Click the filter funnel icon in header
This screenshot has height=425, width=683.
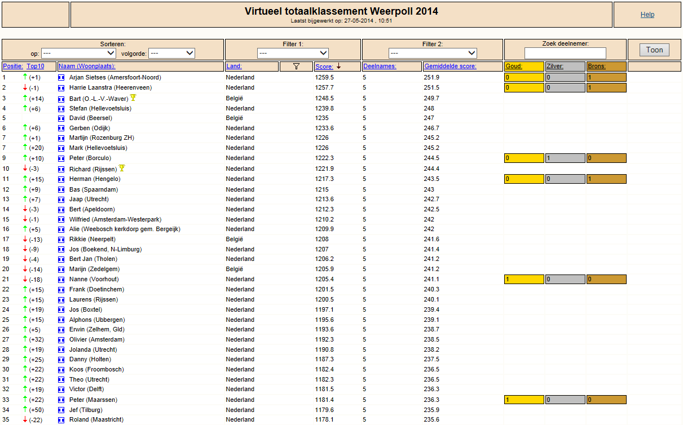pos(296,67)
